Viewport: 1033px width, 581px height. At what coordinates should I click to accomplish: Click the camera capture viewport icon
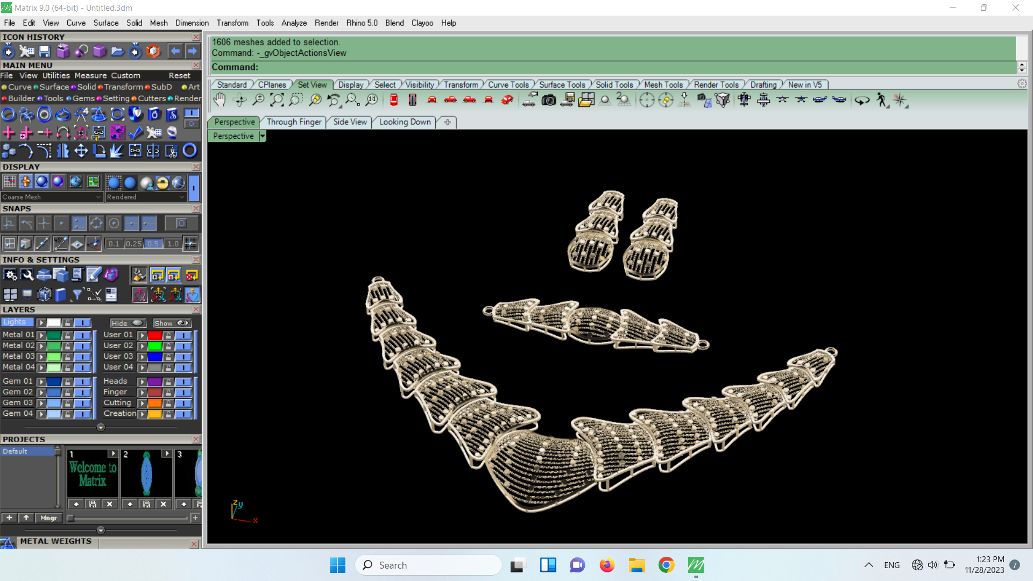[x=549, y=100]
